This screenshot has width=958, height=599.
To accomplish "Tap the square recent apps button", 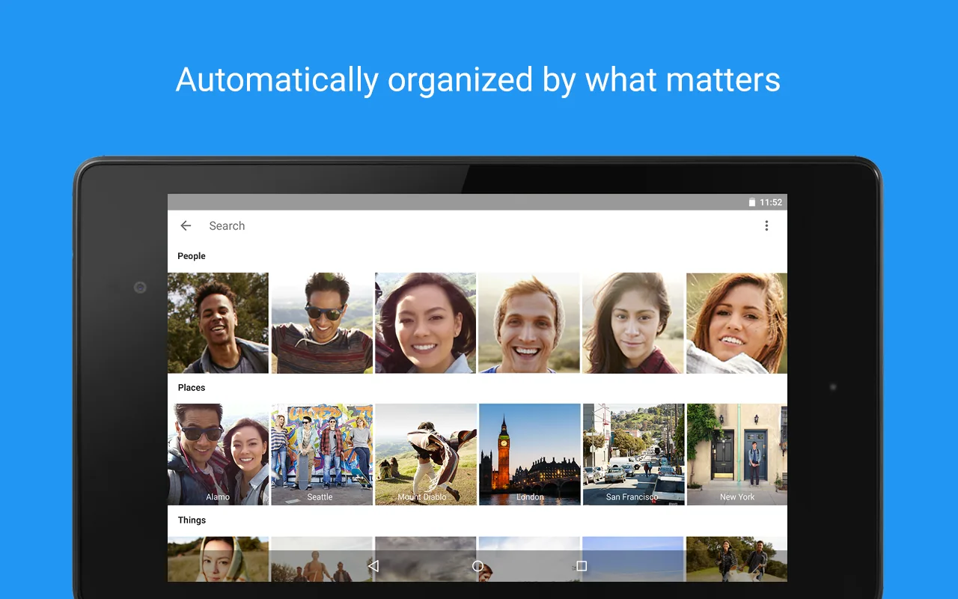I will [x=581, y=566].
